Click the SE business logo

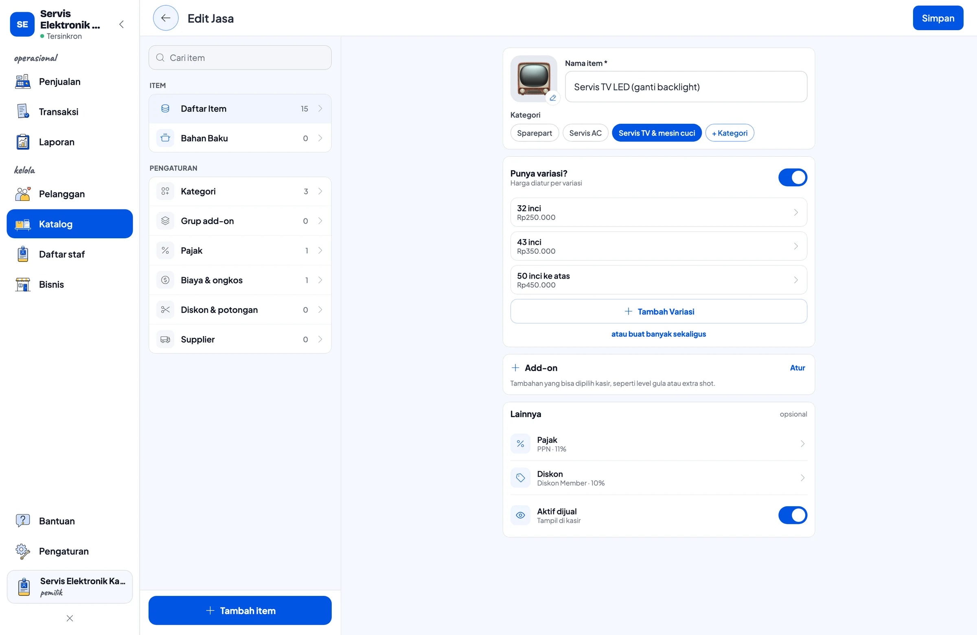pyautogui.click(x=22, y=24)
